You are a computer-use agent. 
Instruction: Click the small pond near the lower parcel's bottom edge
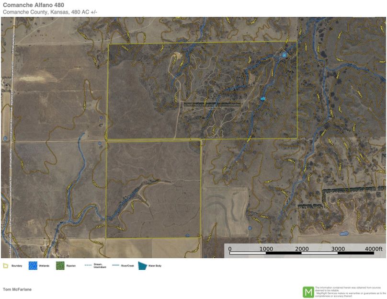tap(187, 235)
